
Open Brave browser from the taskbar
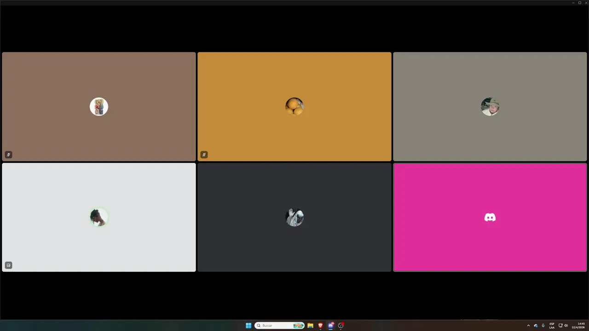click(320, 325)
